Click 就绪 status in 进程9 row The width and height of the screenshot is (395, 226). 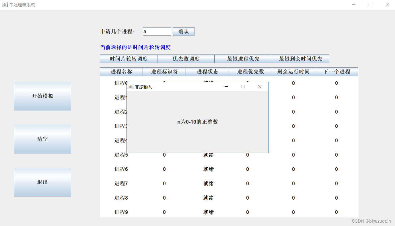click(x=209, y=212)
